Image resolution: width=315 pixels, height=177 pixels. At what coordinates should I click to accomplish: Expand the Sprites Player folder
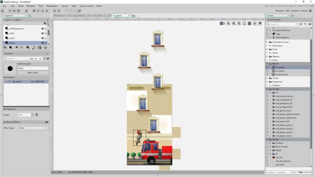(270, 150)
